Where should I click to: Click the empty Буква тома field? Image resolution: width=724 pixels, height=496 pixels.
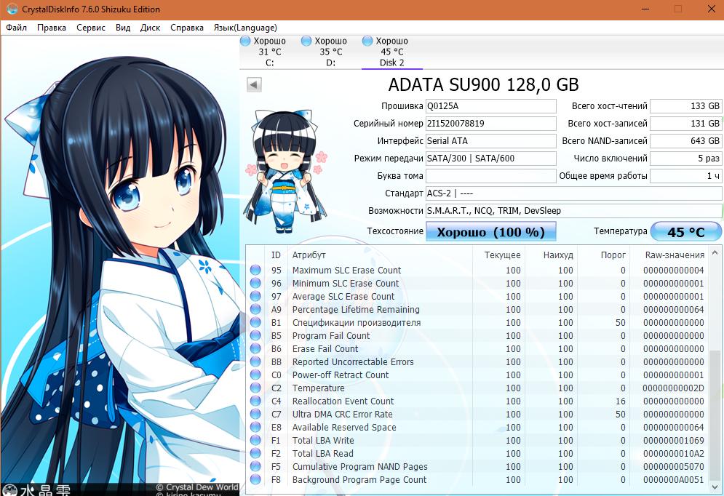[491, 176]
